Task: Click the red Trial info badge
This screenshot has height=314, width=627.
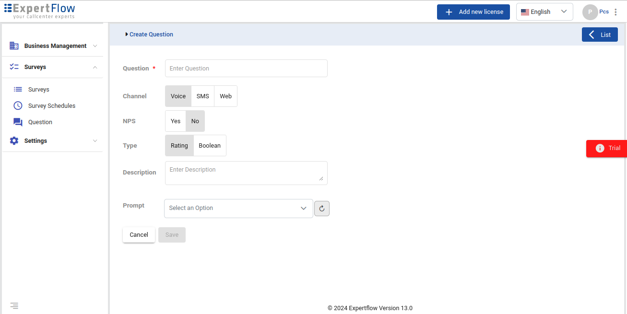Action: coord(607,148)
